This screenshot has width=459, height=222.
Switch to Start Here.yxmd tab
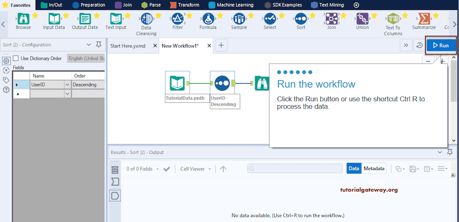[x=128, y=46]
